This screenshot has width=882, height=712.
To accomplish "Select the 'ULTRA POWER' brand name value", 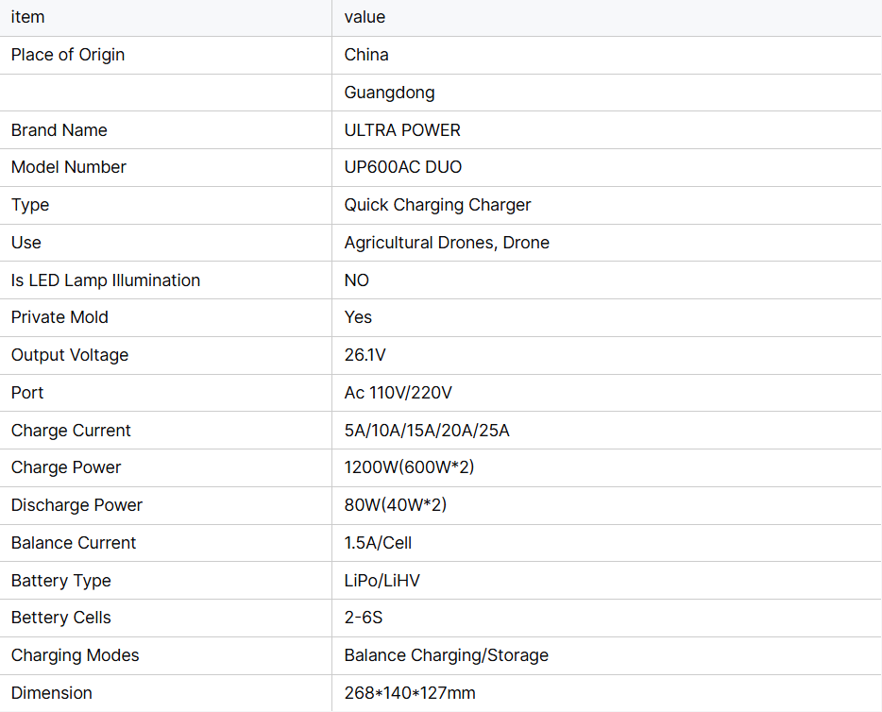I will (402, 130).
